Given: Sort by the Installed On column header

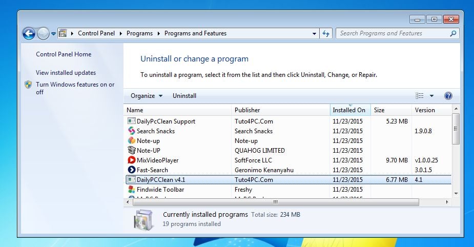Looking at the screenshot, I should click(x=350, y=110).
